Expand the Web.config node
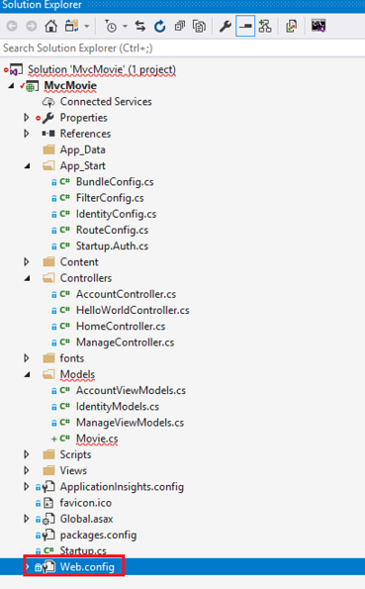 [27, 566]
